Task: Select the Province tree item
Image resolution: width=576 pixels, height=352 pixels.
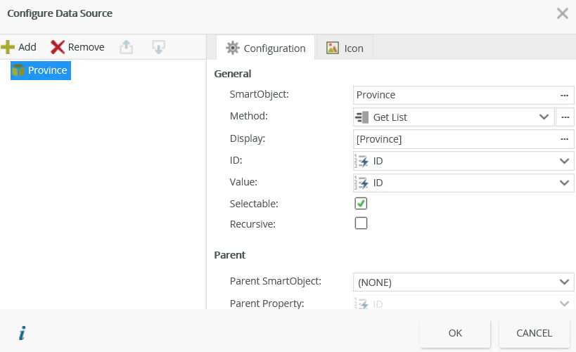Action: (41, 70)
